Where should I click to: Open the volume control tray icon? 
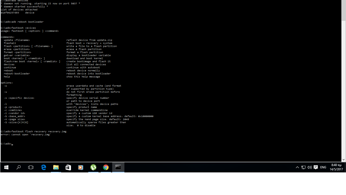click(310, 167)
